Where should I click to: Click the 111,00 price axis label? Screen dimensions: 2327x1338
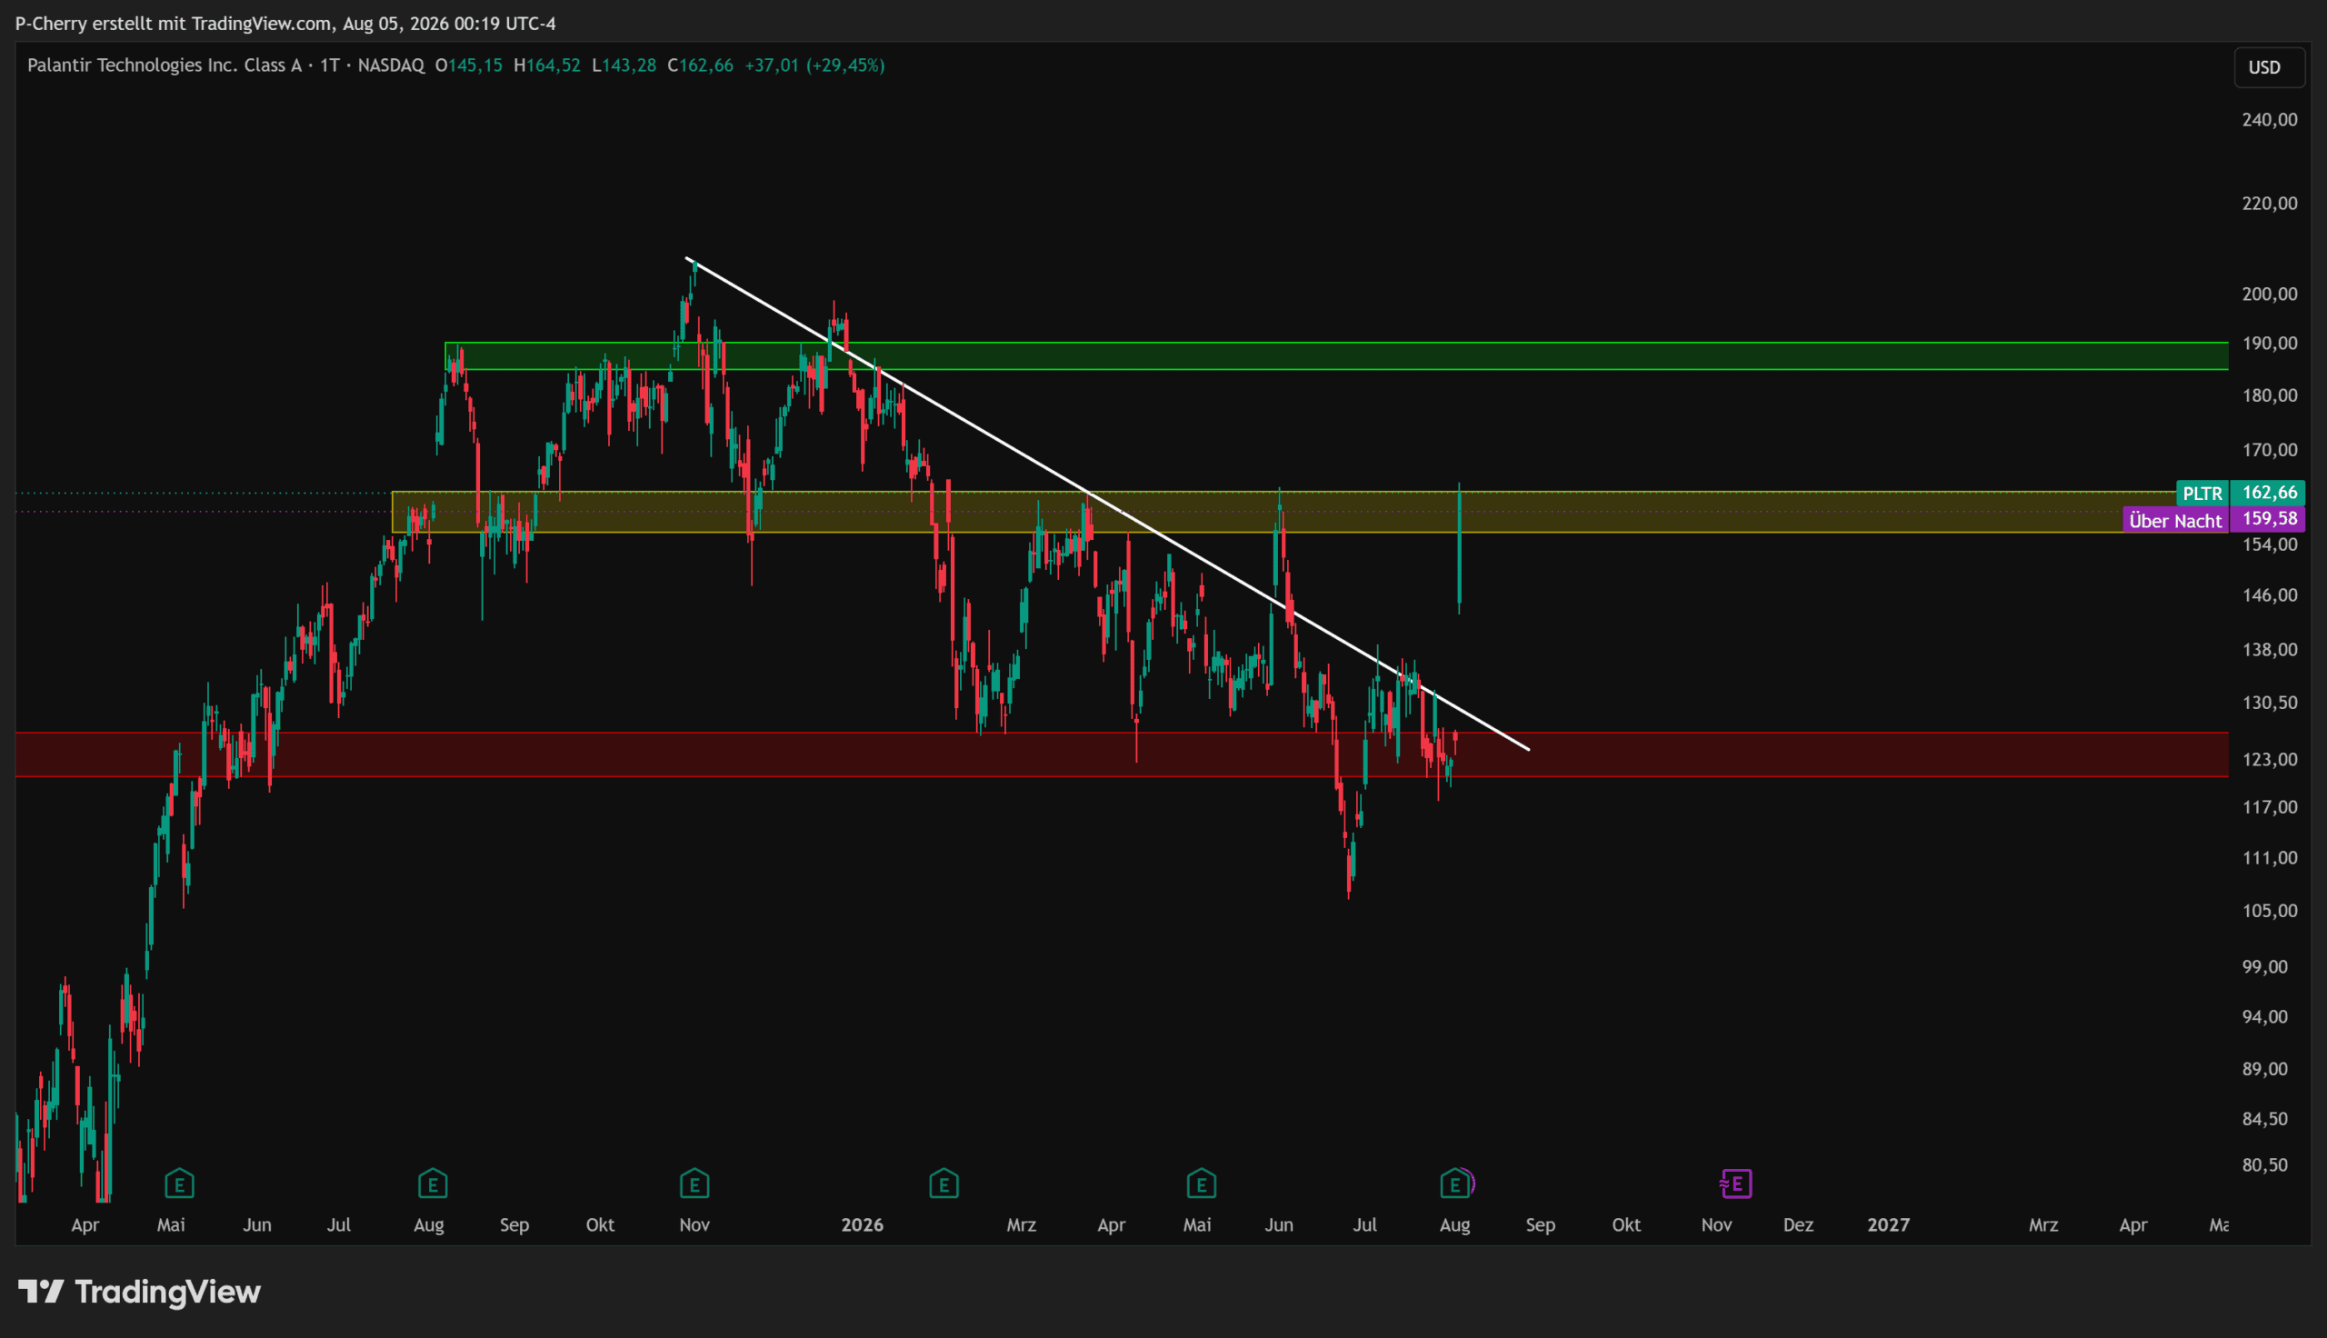tap(2270, 857)
